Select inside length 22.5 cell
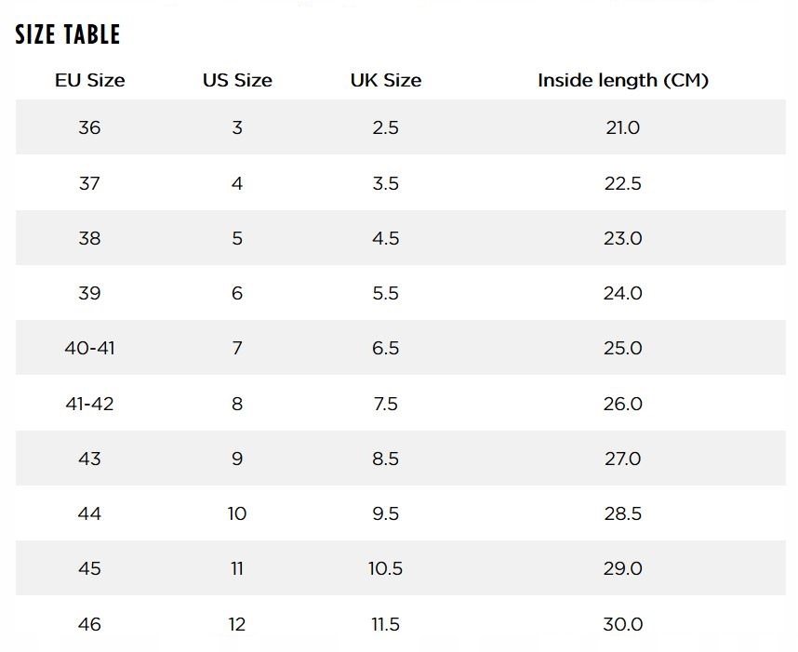The image size is (798, 652). 622,183
